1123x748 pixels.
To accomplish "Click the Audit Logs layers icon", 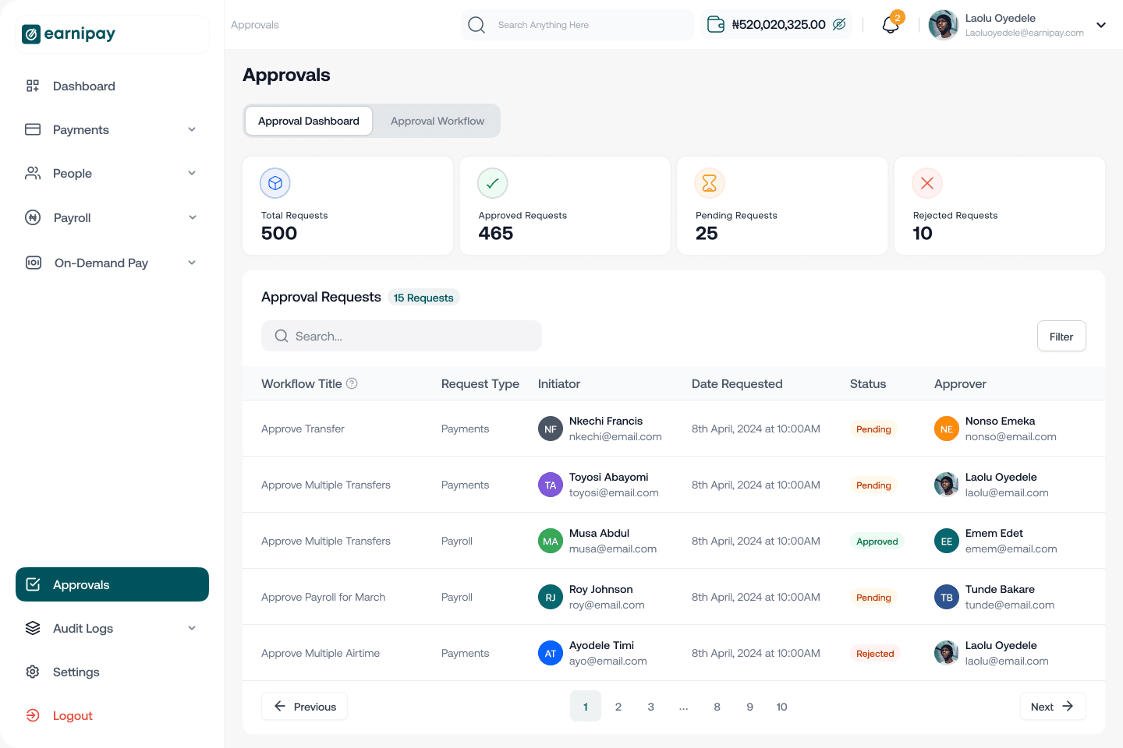I will (x=33, y=628).
